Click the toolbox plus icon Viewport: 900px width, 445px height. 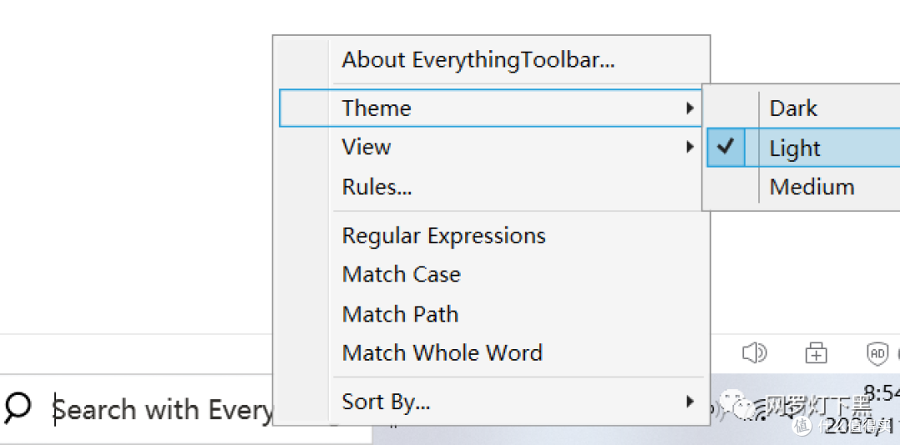pyautogui.click(x=816, y=353)
